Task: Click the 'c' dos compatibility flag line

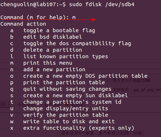Action: coord(71,43)
